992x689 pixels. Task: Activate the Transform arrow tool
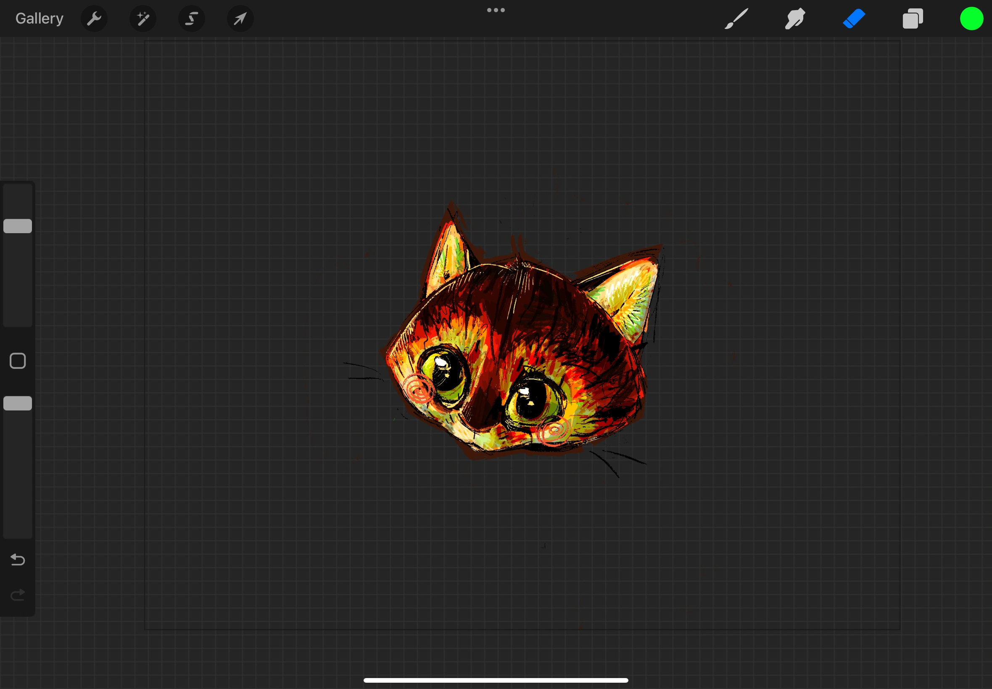pyautogui.click(x=240, y=18)
